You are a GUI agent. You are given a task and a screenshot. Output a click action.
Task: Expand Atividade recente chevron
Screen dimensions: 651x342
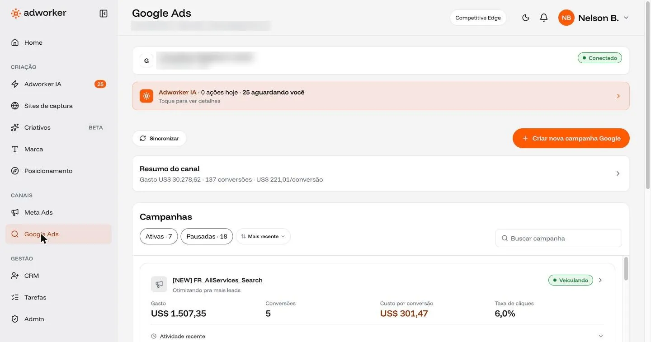[x=601, y=336]
